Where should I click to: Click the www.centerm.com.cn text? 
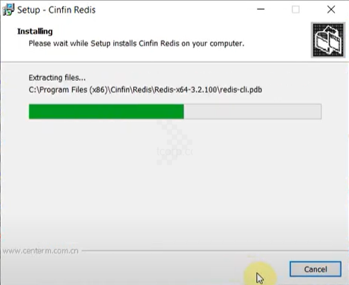(40, 251)
